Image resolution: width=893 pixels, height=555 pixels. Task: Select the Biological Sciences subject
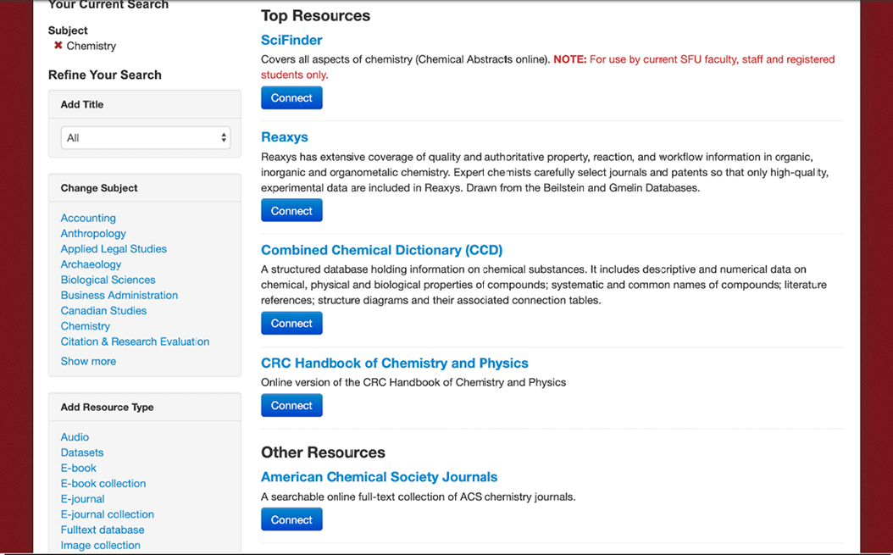pyautogui.click(x=108, y=280)
